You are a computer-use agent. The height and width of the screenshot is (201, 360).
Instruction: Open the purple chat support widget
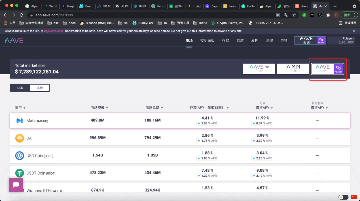(x=16, y=185)
